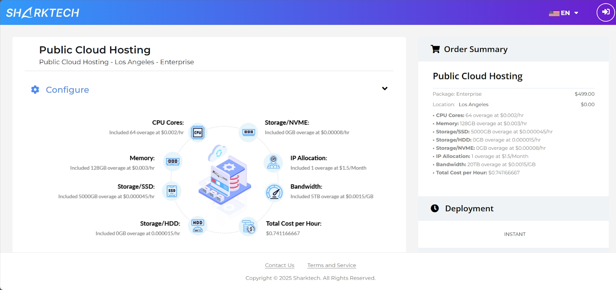
Task: Open the Contact Us link
Action: (x=280, y=265)
